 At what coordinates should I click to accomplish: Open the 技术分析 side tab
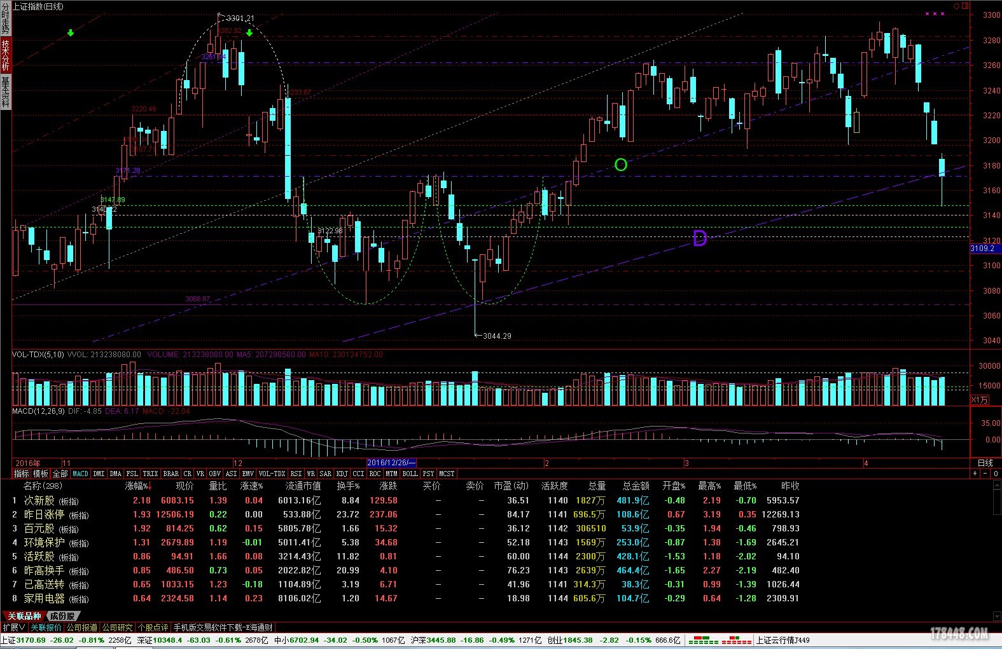click(x=5, y=55)
